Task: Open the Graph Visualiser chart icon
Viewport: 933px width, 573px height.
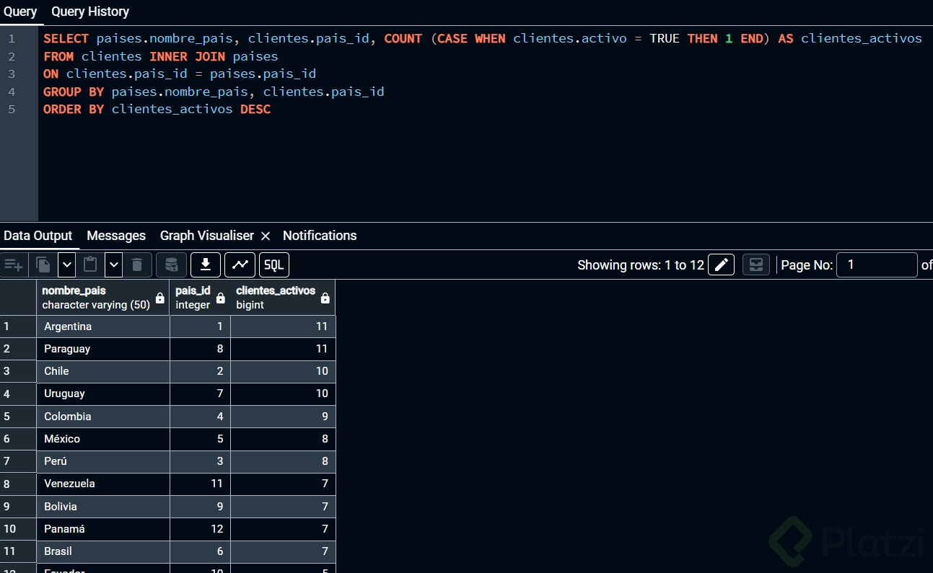Action: 240,265
